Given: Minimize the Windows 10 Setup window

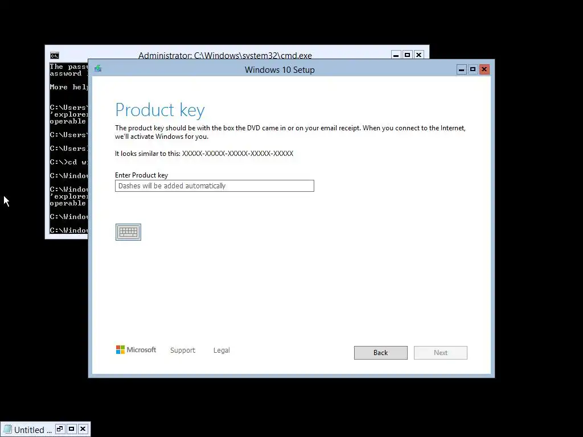Looking at the screenshot, I should tap(461, 69).
